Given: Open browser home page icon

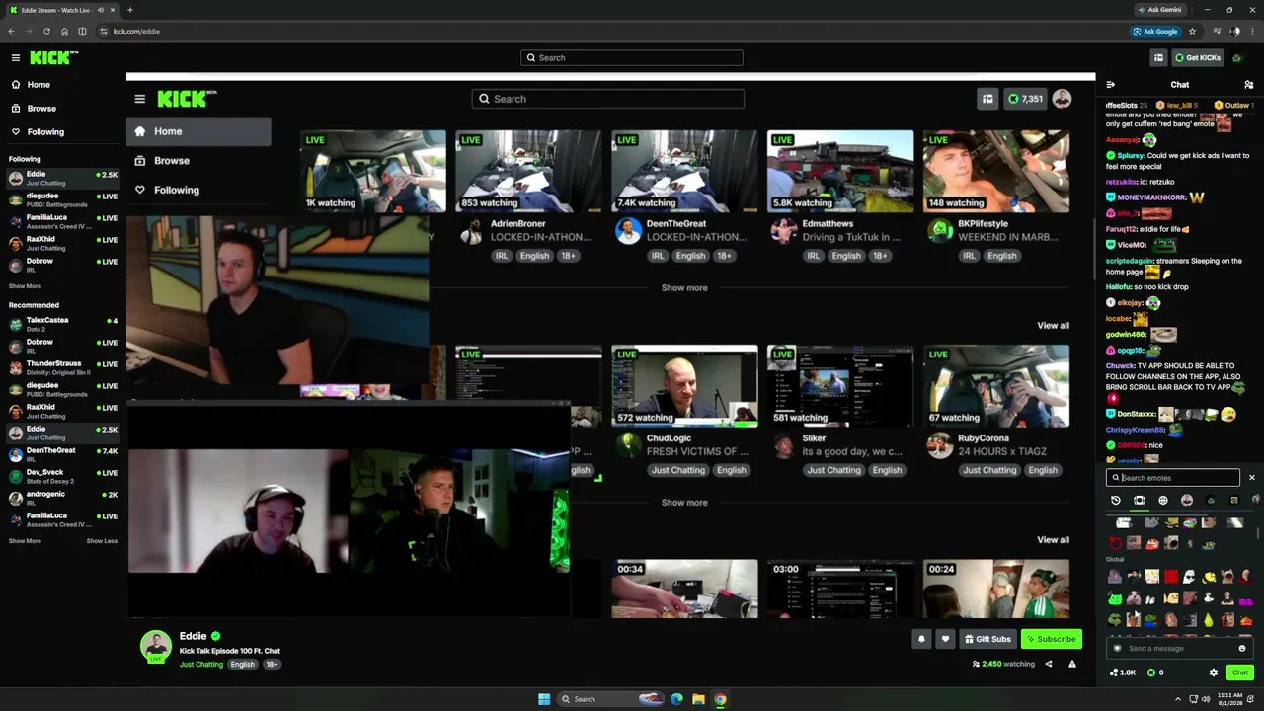Looking at the screenshot, I should click(64, 32).
